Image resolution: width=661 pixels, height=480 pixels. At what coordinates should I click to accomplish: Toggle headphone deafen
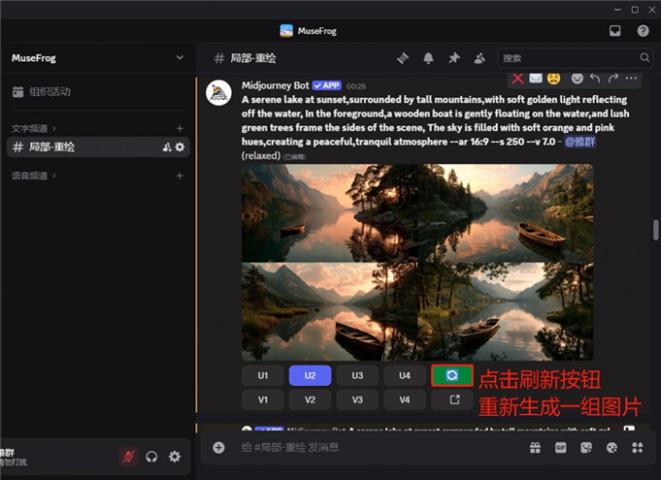(152, 457)
